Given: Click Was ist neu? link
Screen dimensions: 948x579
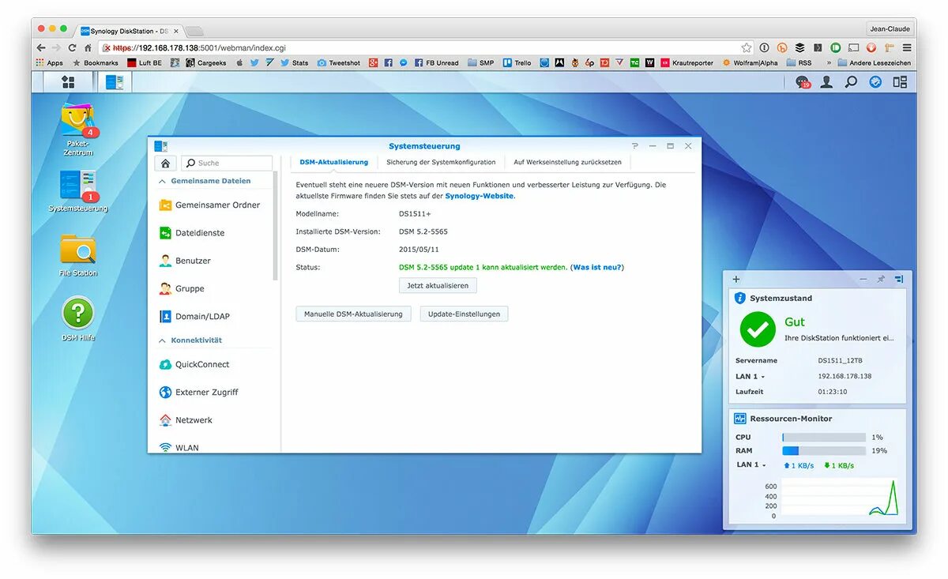Looking at the screenshot, I should point(597,267).
